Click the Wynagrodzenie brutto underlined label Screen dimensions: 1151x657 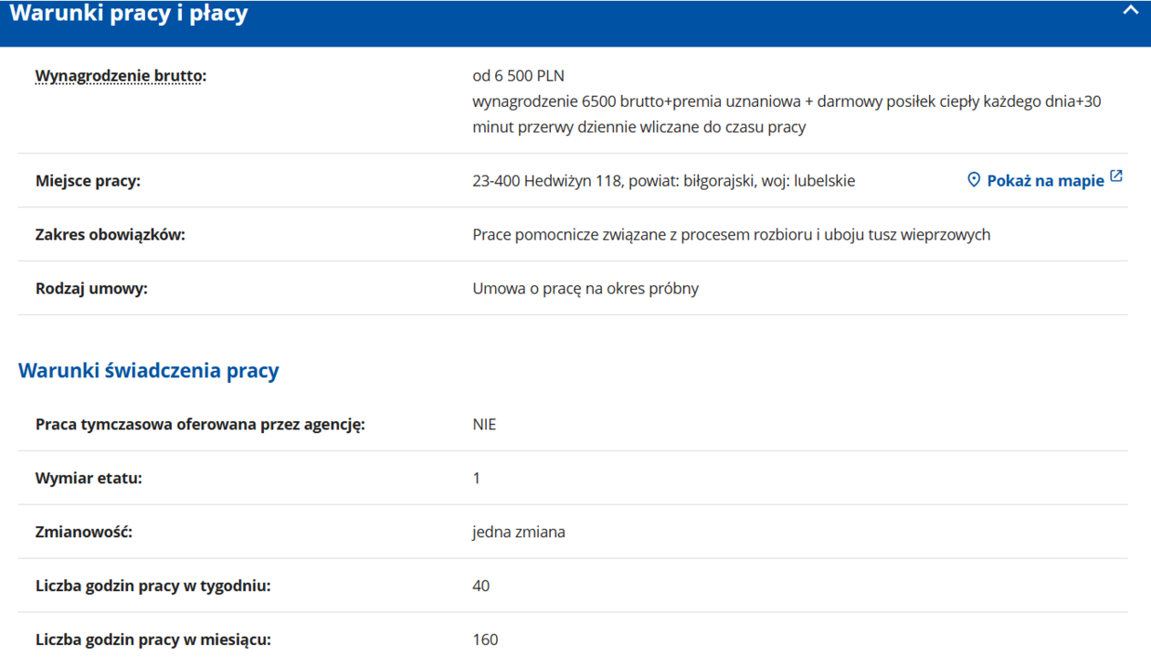pyautogui.click(x=121, y=76)
